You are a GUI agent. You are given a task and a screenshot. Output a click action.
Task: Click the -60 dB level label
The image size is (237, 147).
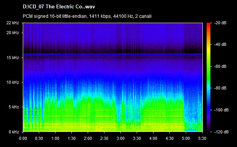220,66
